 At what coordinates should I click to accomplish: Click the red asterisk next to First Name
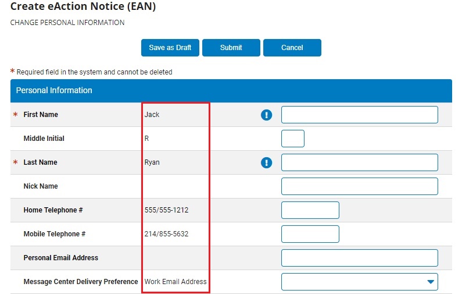point(15,115)
